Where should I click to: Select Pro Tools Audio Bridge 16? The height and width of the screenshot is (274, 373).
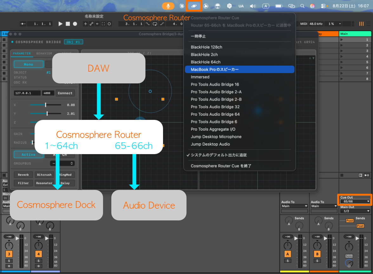coord(239,84)
